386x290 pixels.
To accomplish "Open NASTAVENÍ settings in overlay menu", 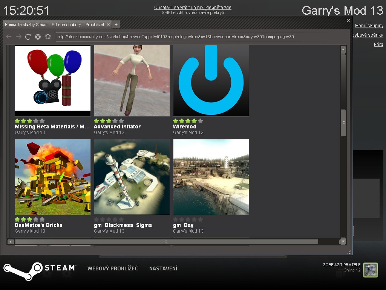I will [163, 268].
